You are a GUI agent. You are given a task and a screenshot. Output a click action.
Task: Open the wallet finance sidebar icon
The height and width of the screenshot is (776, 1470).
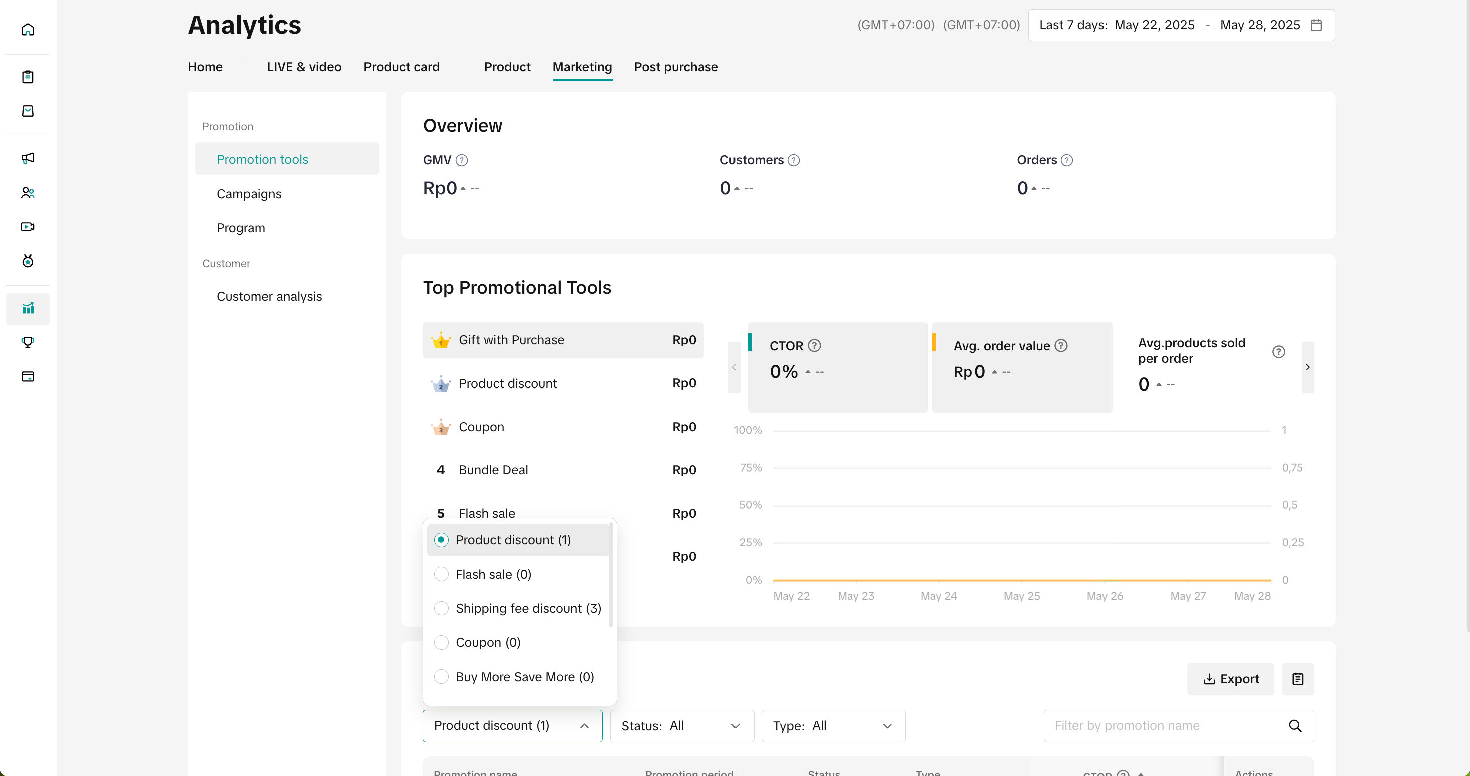click(x=28, y=376)
